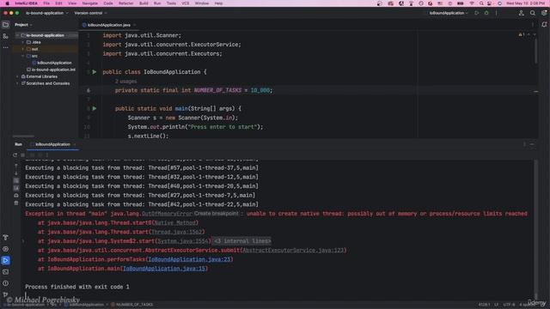This screenshot has width=550, height=309.
Task: Click the Create breakpoint link after OutOfMemoryError
Action: (x=216, y=214)
